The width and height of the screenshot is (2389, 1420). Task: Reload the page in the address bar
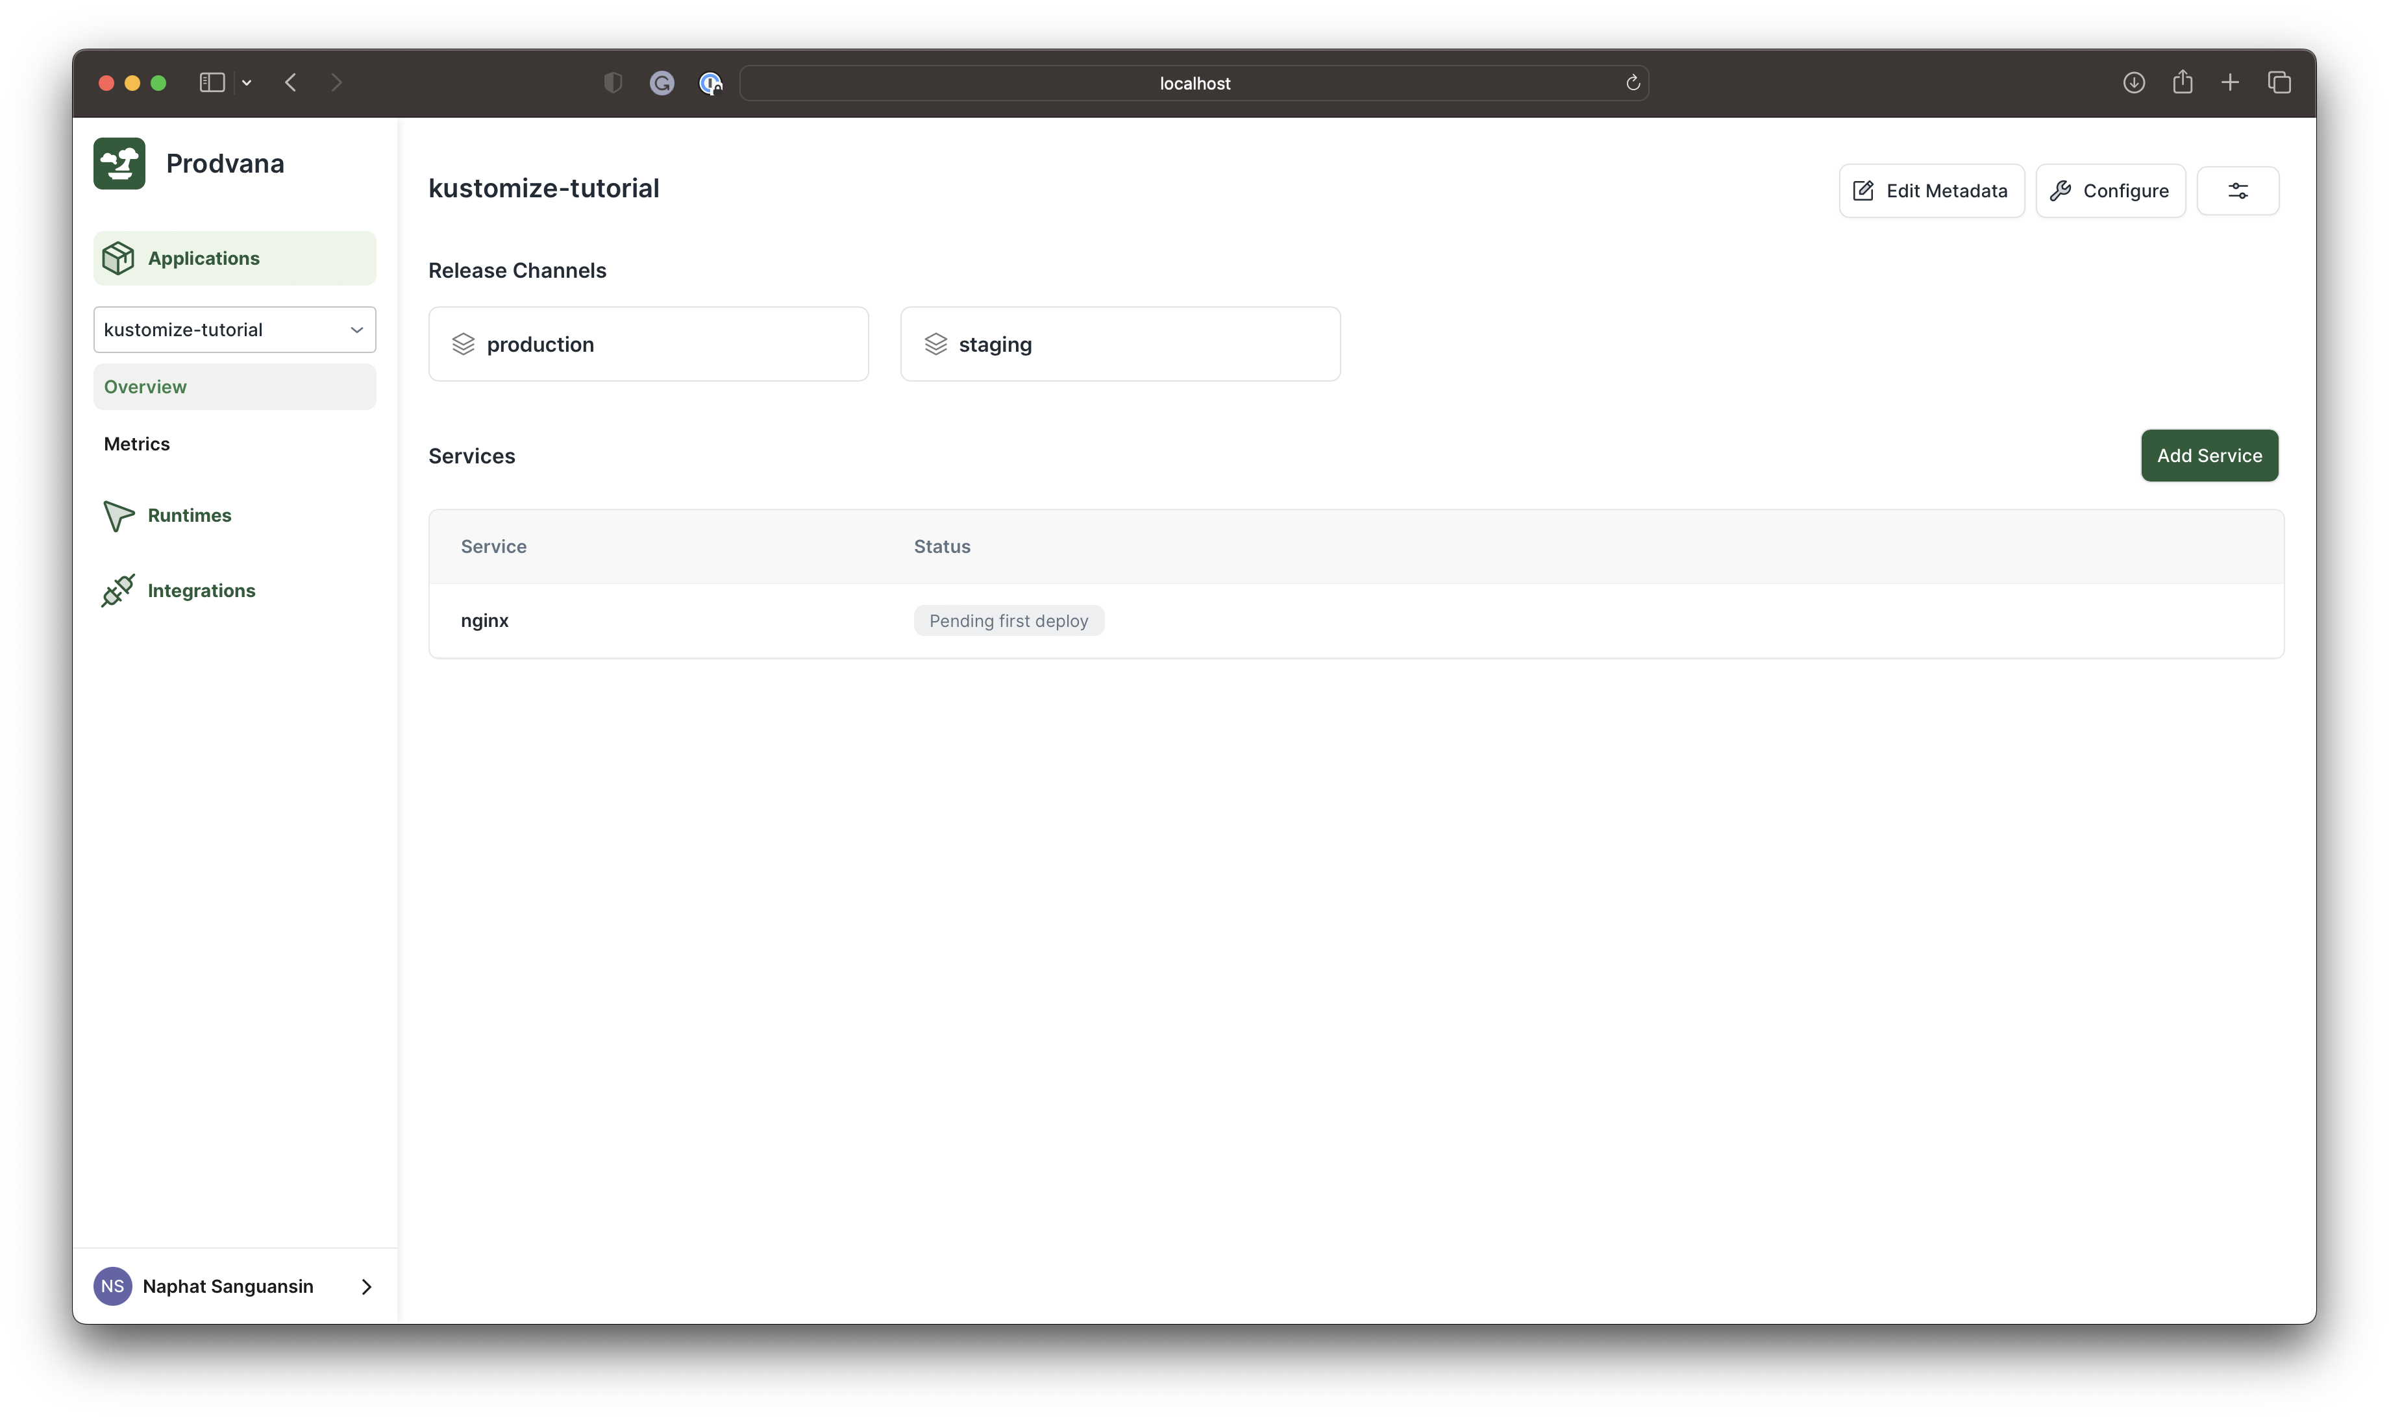(1632, 83)
